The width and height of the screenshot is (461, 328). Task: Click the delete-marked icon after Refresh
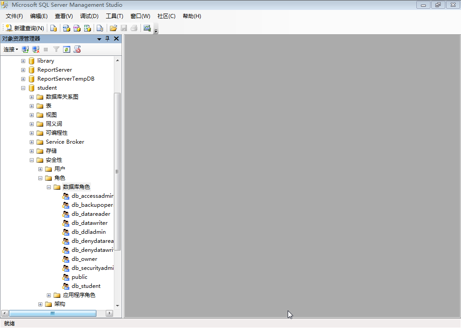77,50
